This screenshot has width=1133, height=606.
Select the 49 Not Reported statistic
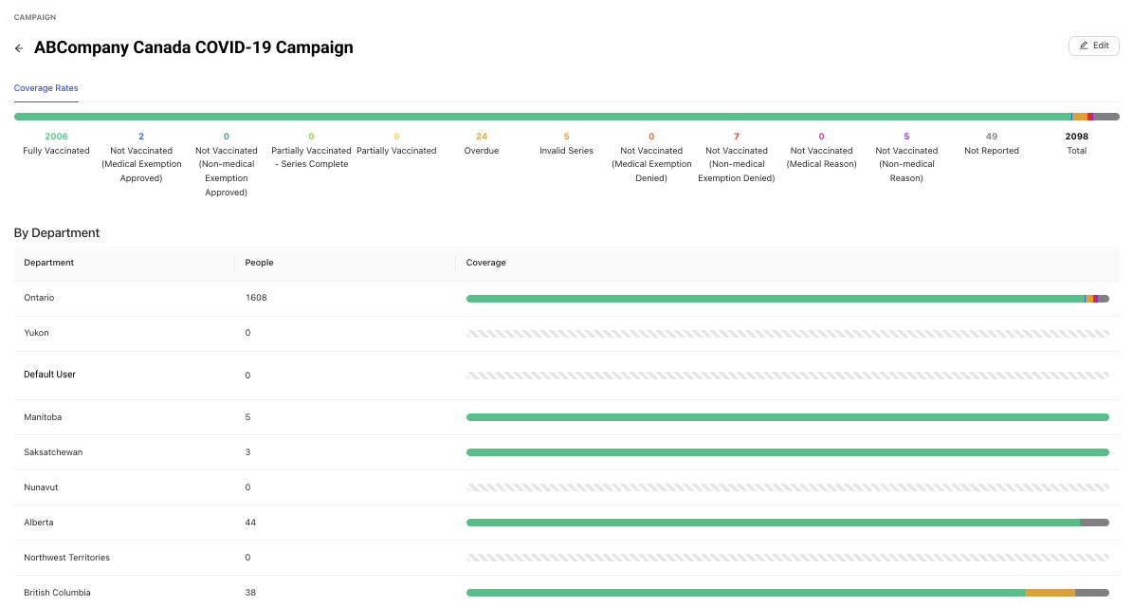991,136
